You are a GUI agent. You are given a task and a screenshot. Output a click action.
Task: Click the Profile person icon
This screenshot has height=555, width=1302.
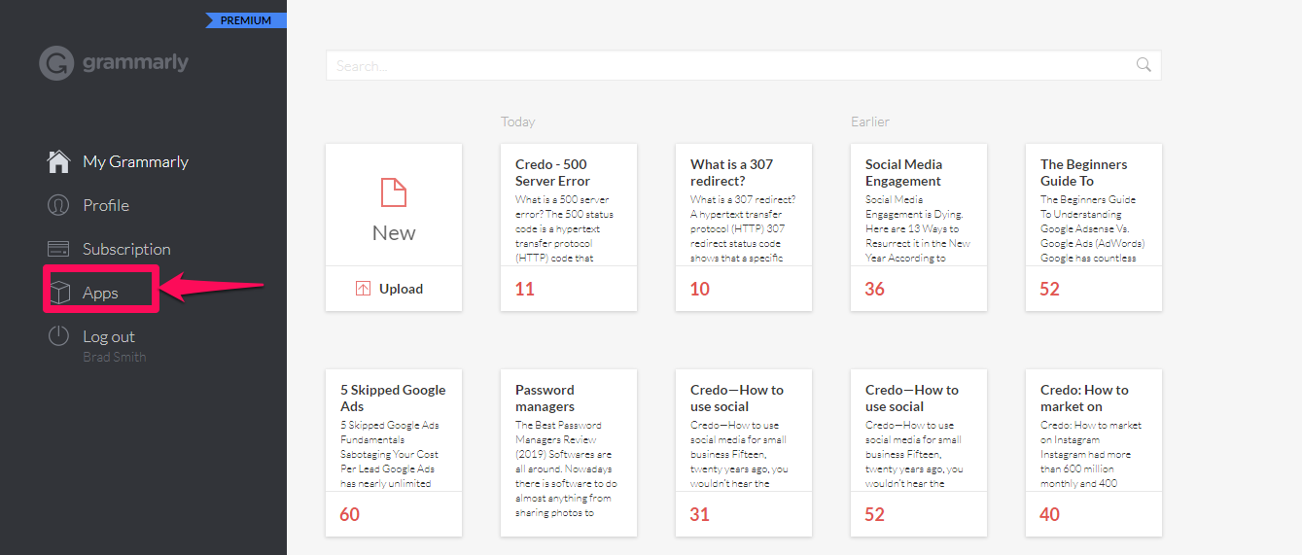click(58, 205)
